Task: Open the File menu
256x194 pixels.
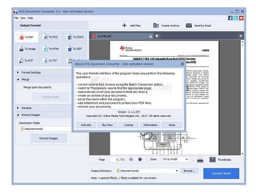Action: pos(16,18)
